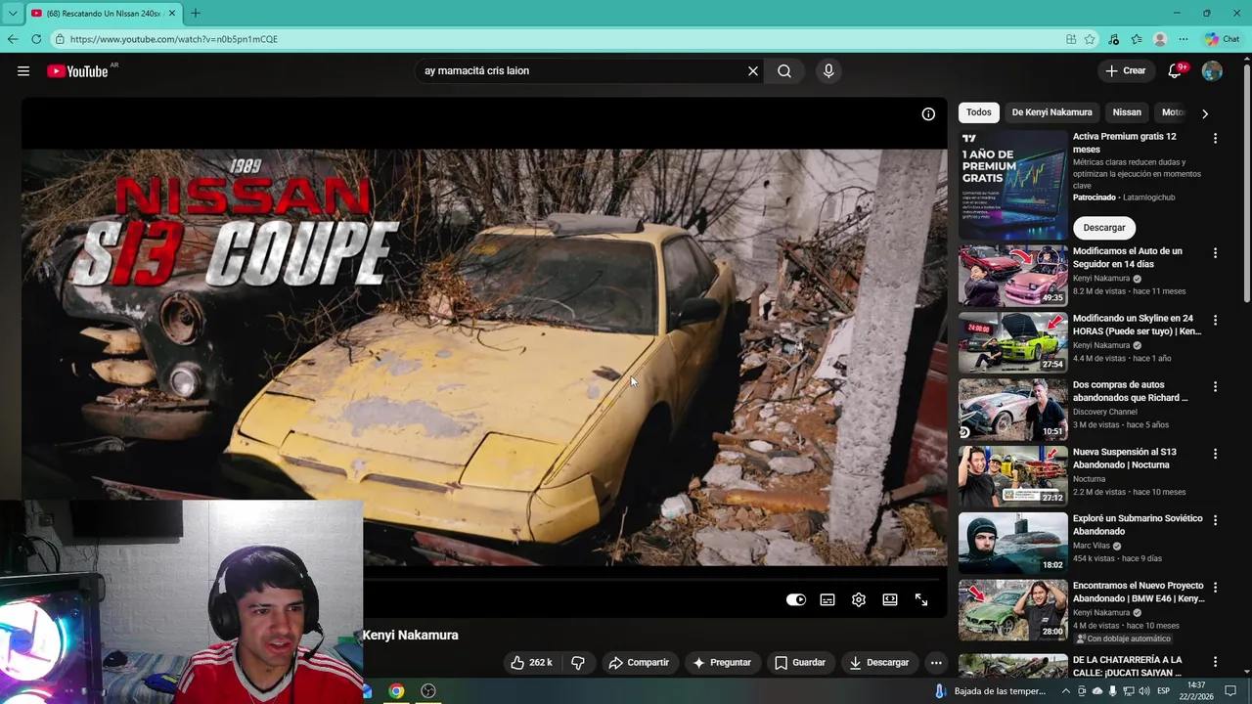Click Descargar in the sponsored ad
This screenshot has height=704, width=1252.
click(1104, 227)
